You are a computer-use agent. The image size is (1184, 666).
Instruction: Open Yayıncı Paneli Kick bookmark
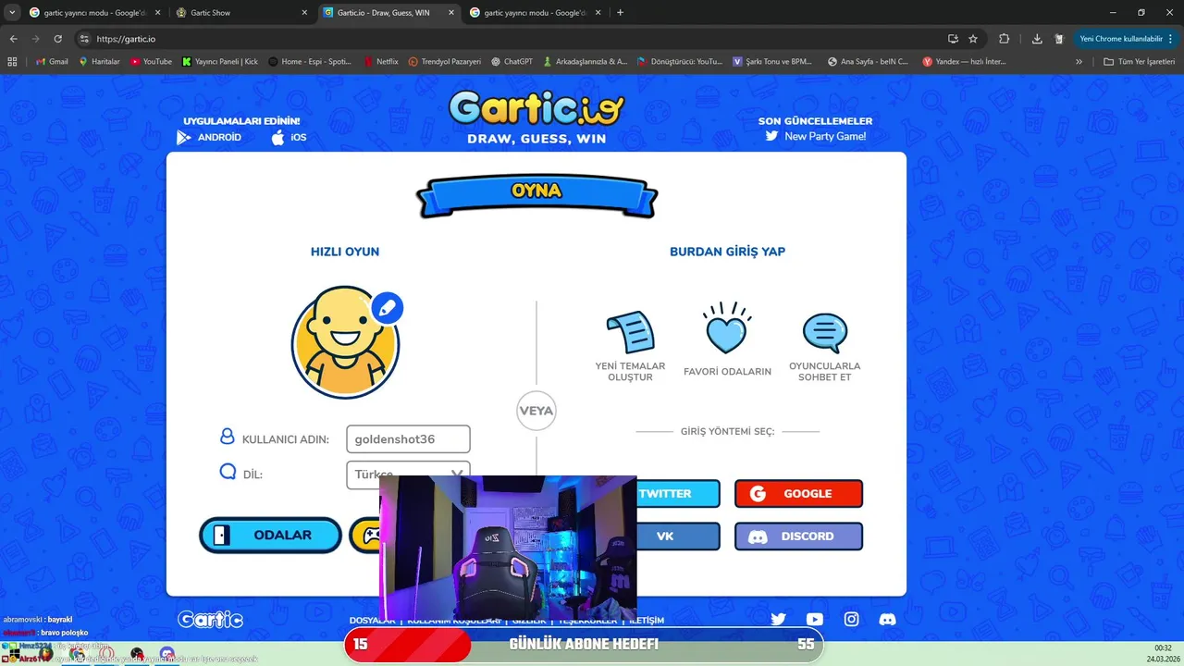220,62
